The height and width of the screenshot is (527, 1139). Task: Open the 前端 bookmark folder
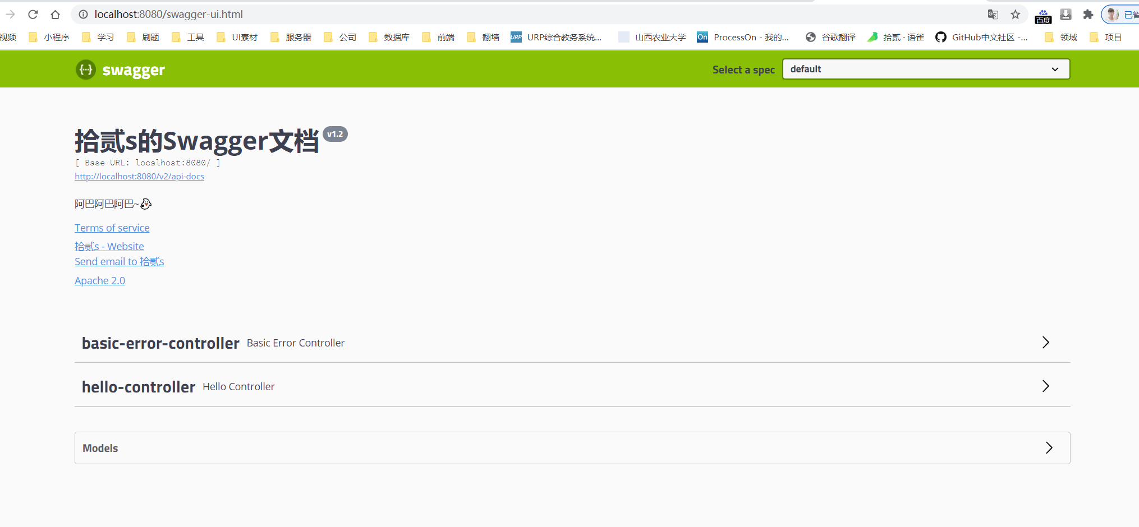(x=438, y=37)
